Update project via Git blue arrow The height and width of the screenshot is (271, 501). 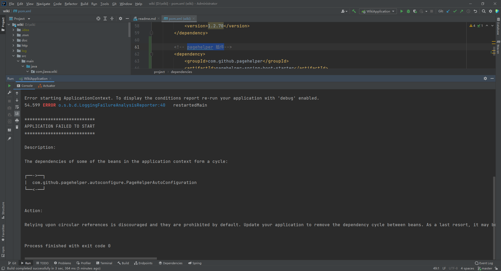tap(448, 11)
